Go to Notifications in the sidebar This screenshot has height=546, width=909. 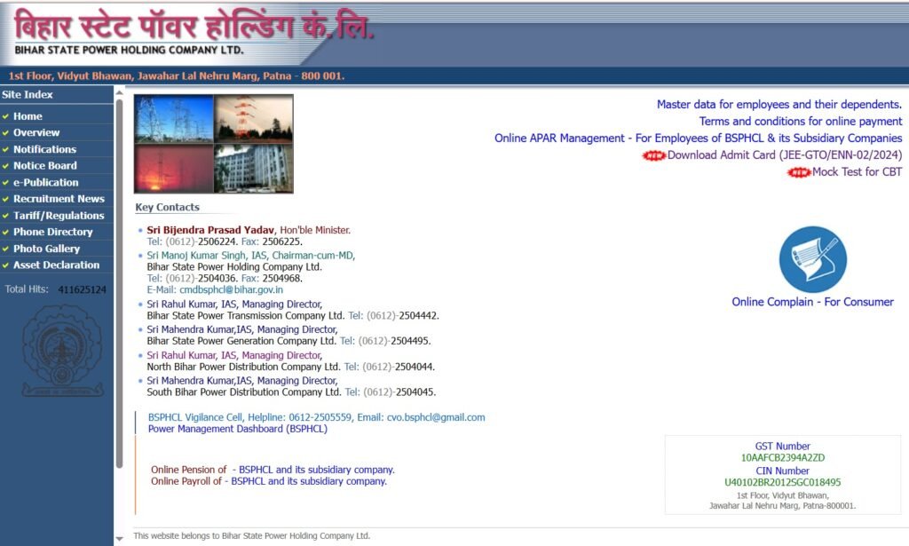(44, 149)
